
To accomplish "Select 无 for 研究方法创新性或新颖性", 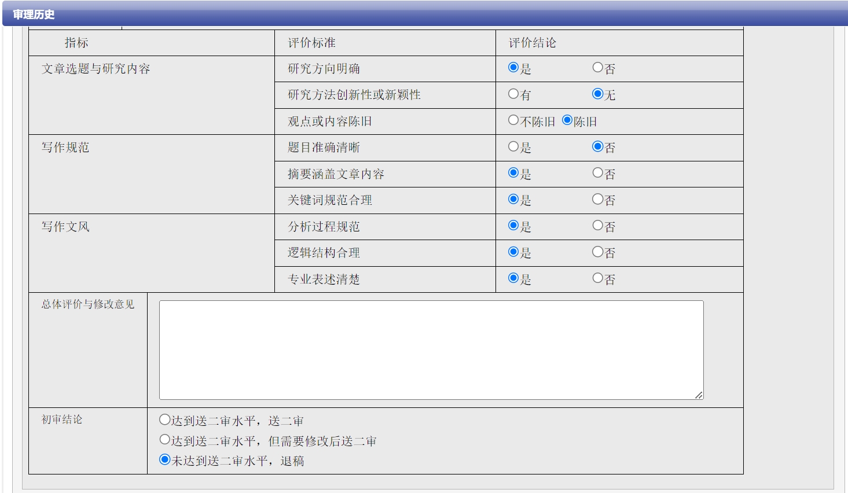I will [x=598, y=94].
